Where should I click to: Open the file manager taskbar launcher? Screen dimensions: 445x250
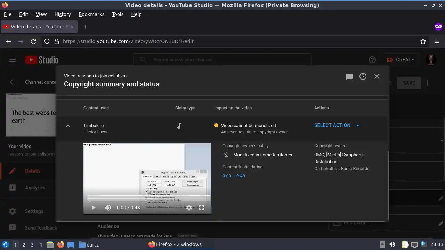point(50,244)
